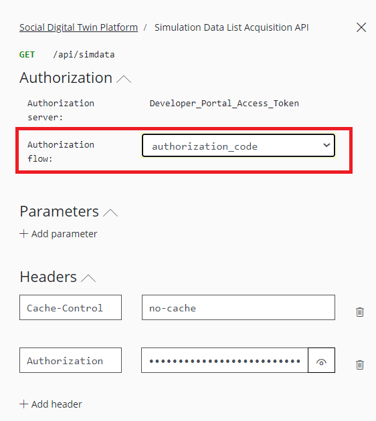Image resolution: width=376 pixels, height=421 pixels.
Task: Go to Social Digital Twin Platform breadcrumb
Action: click(x=78, y=27)
